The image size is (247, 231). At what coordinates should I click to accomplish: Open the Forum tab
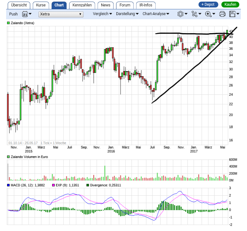[125, 5]
